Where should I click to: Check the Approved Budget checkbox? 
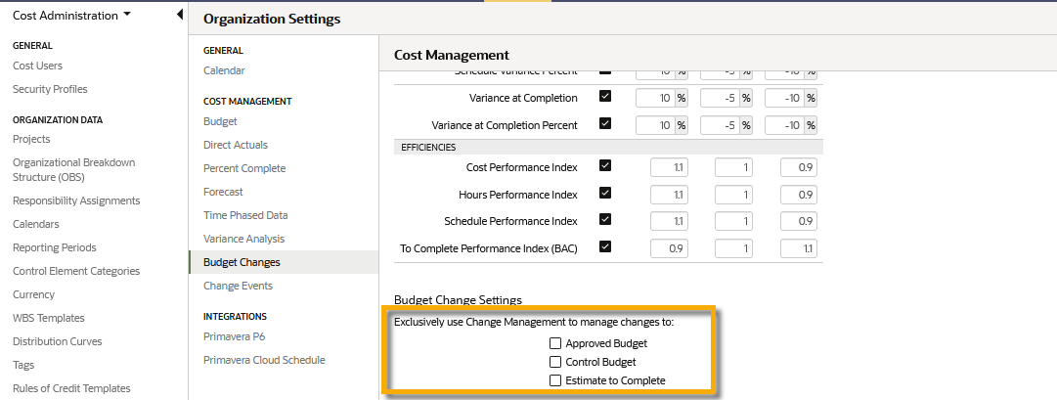[x=555, y=343]
